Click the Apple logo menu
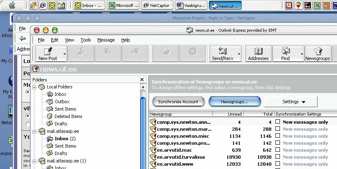The width and height of the screenshot is (337, 169). click(x=12, y=5)
